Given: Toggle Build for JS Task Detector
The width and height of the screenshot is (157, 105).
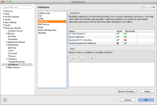Looking at the screenshot, I should tap(118, 34).
